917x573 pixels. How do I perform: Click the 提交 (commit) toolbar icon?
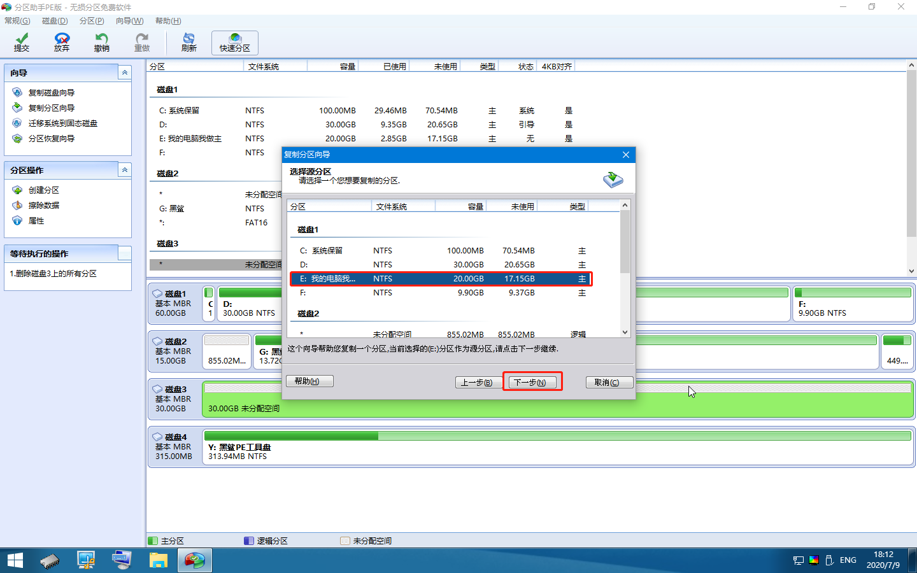[22, 43]
